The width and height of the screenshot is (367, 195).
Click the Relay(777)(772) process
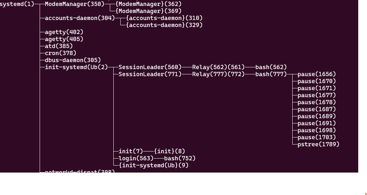pos(218,74)
